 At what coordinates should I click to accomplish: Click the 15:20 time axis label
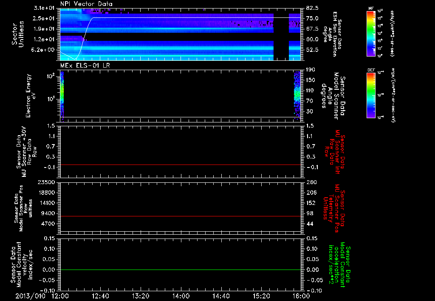(x=261, y=296)
